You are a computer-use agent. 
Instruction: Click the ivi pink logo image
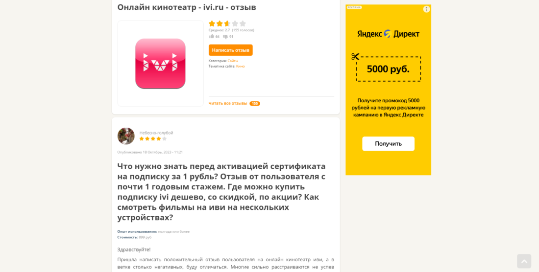click(160, 64)
